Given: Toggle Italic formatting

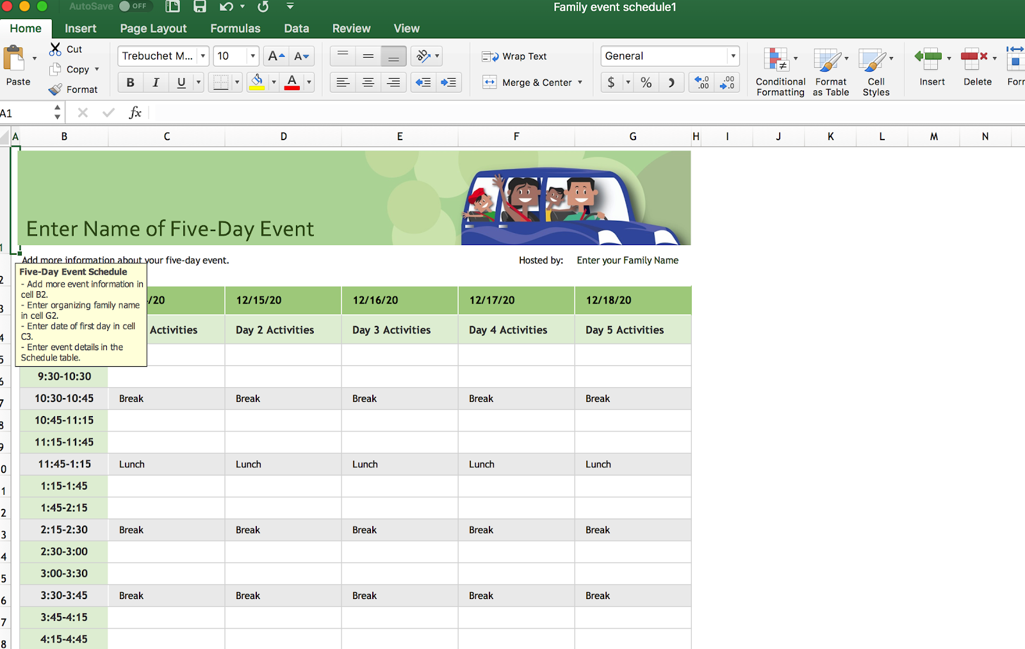Looking at the screenshot, I should pos(156,83).
